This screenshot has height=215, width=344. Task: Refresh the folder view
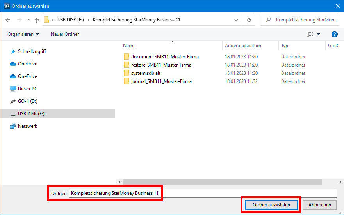click(x=249, y=20)
